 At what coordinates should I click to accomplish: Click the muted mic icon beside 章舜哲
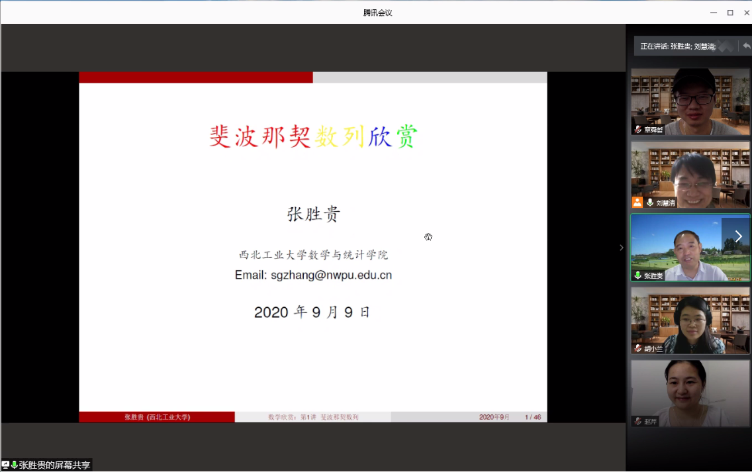point(638,130)
